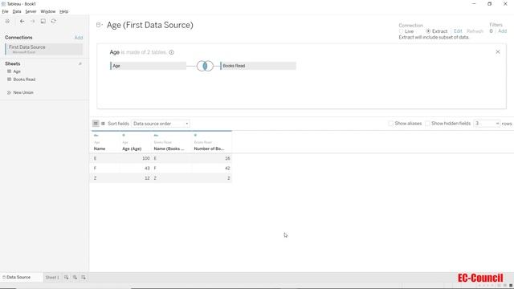This screenshot has height=289, width=514.
Task: Click the Save icon in toolbar
Action: point(43,22)
